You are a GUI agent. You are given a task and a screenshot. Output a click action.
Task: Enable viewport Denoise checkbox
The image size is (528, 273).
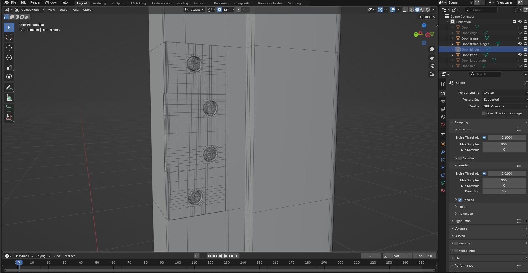tap(460, 158)
